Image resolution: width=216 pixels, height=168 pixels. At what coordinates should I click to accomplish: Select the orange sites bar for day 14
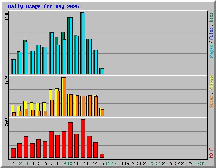point(96,106)
